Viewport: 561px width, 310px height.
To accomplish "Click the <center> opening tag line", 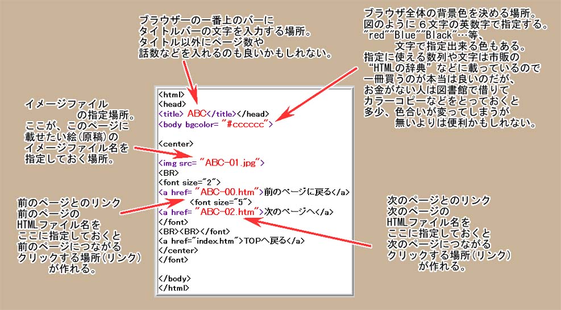I will (x=176, y=144).
